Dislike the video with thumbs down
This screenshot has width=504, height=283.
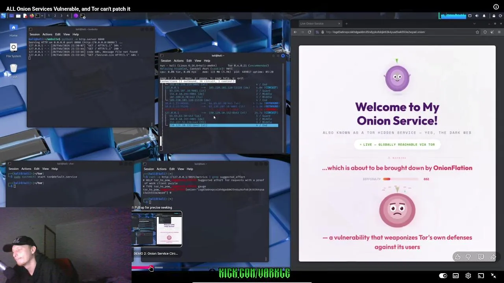(x=469, y=257)
